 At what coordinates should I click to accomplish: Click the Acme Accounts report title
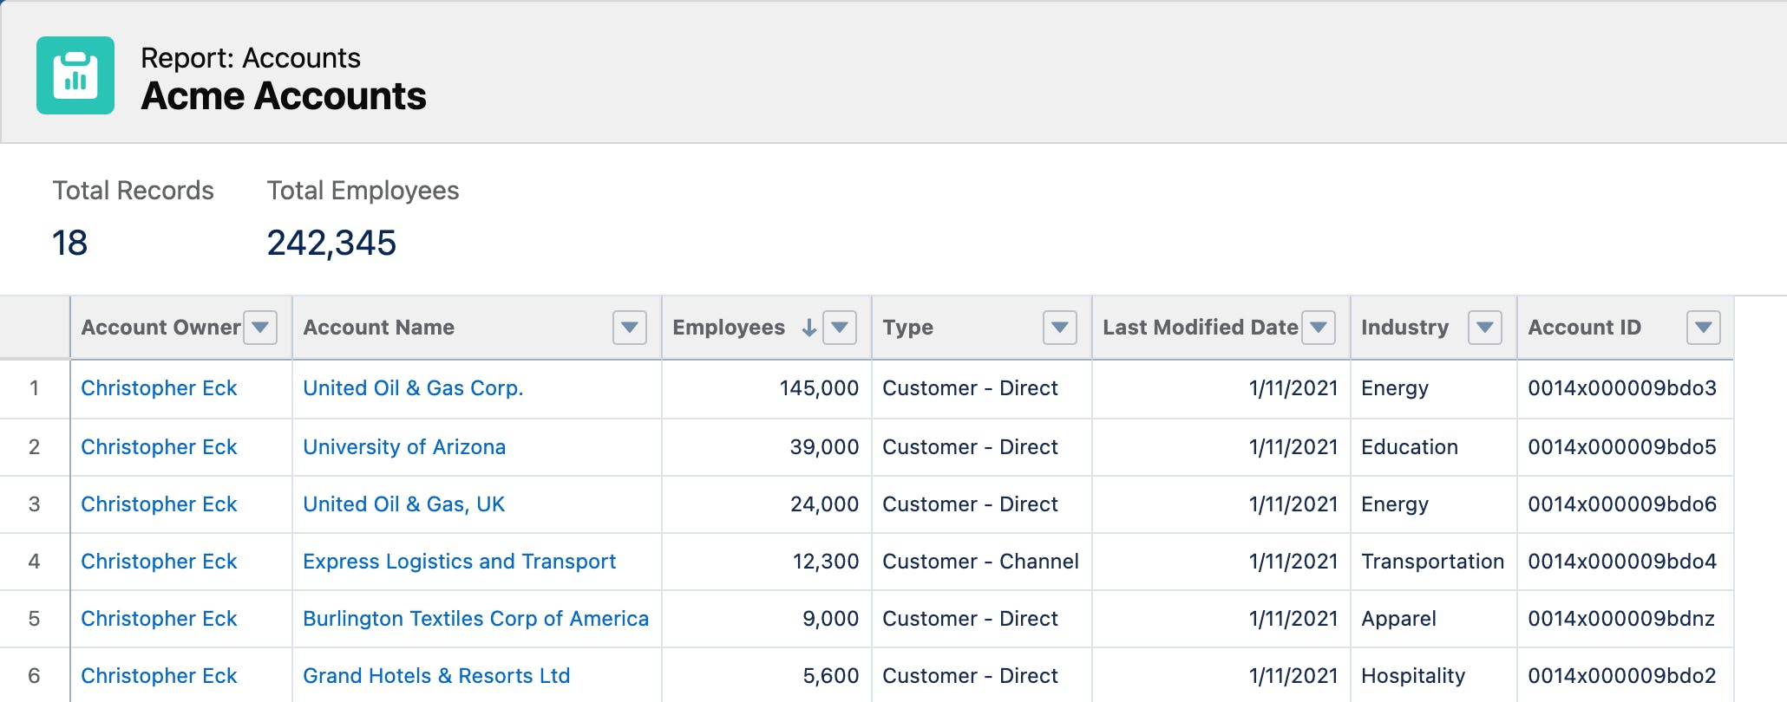coord(284,96)
